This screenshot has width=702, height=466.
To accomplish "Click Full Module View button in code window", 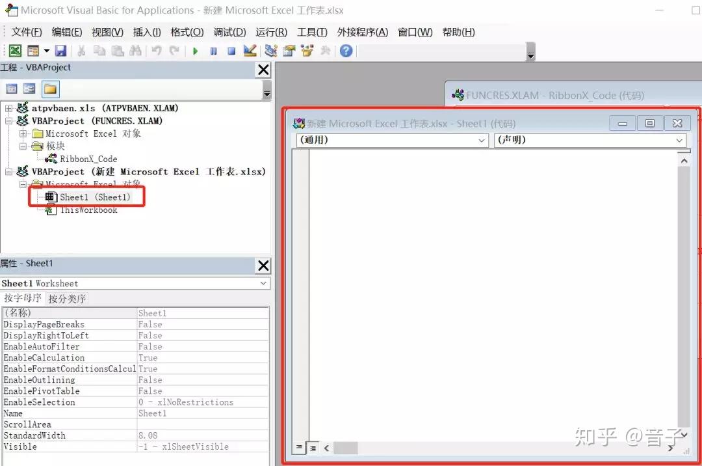I will [x=313, y=448].
